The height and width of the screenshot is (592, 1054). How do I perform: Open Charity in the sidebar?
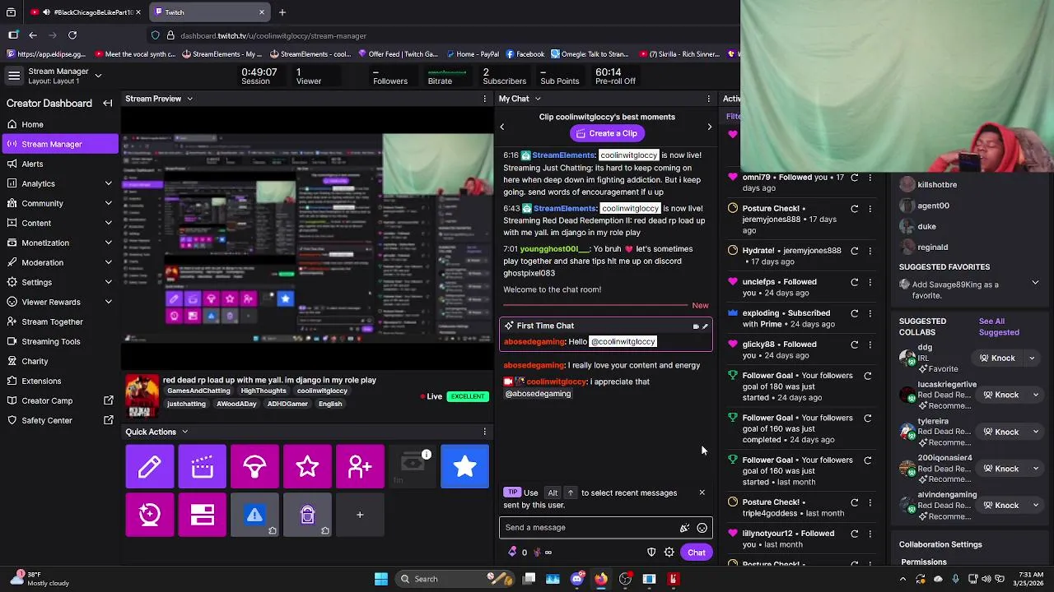tap(59, 361)
